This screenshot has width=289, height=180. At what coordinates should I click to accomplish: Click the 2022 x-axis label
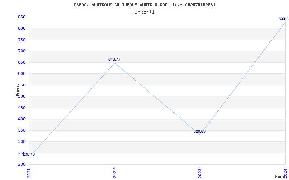(115, 173)
